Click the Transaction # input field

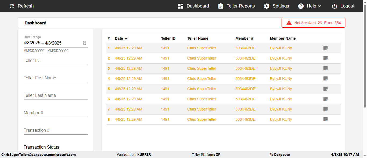click(56, 130)
